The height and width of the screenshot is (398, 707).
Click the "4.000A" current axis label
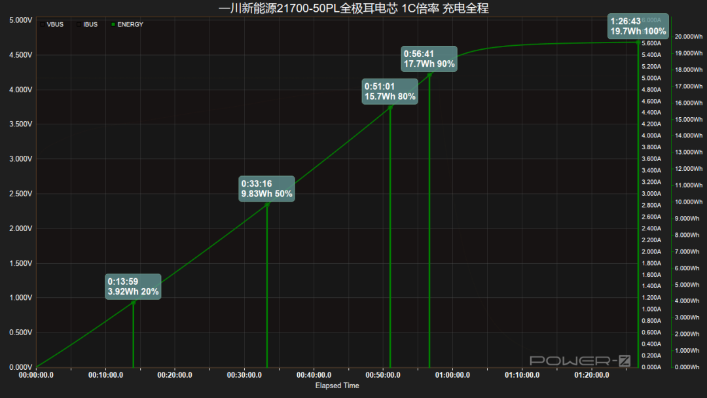(x=651, y=136)
